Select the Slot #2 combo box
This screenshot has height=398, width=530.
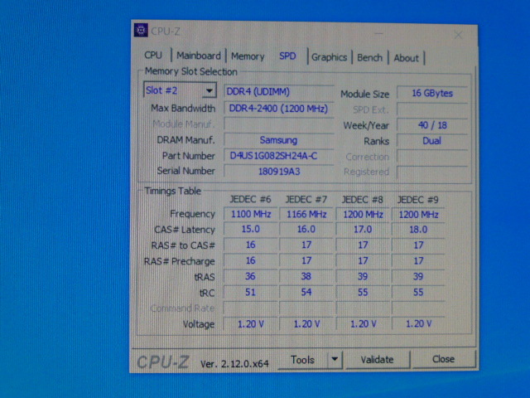(x=181, y=90)
